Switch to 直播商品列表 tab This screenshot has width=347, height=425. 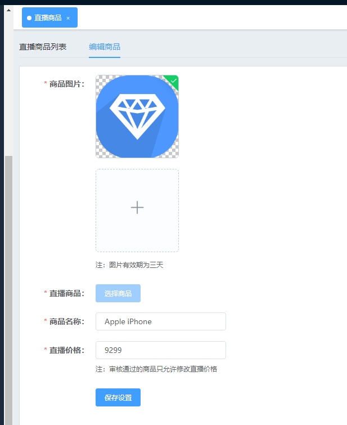(43, 47)
